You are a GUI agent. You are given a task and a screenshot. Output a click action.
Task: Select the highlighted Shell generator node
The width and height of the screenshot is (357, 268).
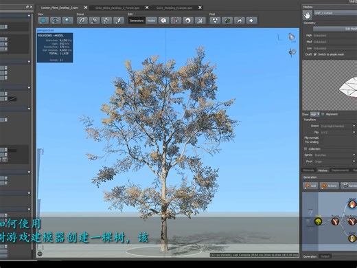(x=352, y=204)
